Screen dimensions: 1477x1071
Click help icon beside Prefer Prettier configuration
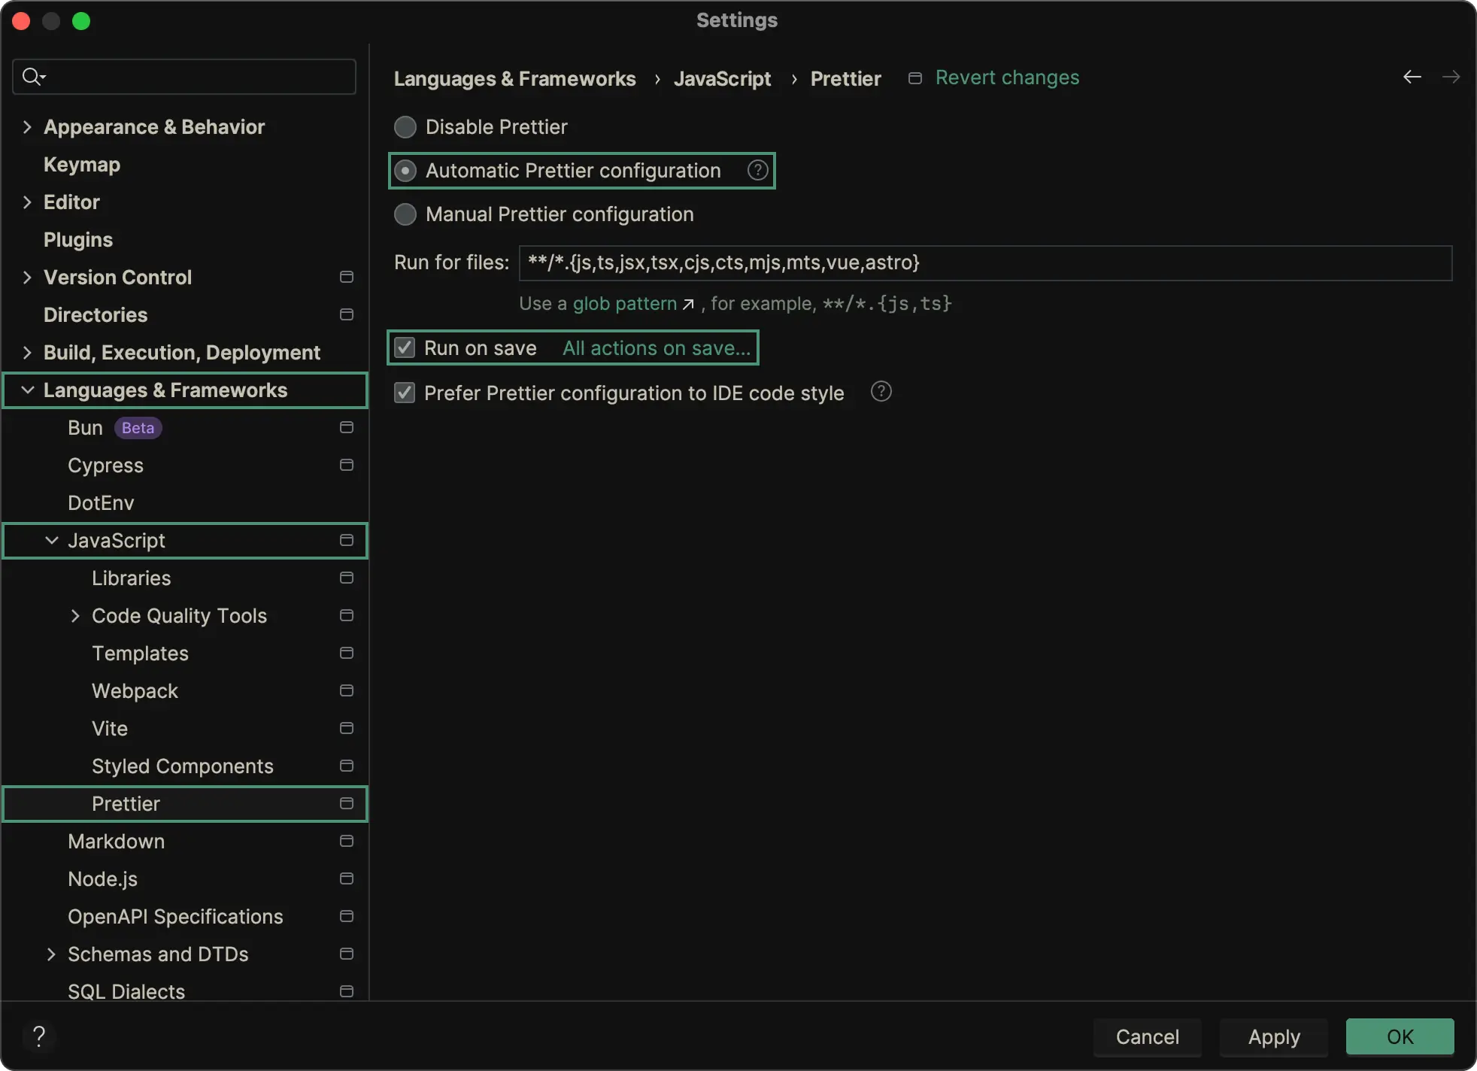pos(881,391)
